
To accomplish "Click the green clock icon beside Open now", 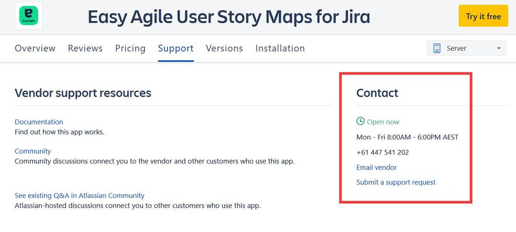I will [x=361, y=121].
